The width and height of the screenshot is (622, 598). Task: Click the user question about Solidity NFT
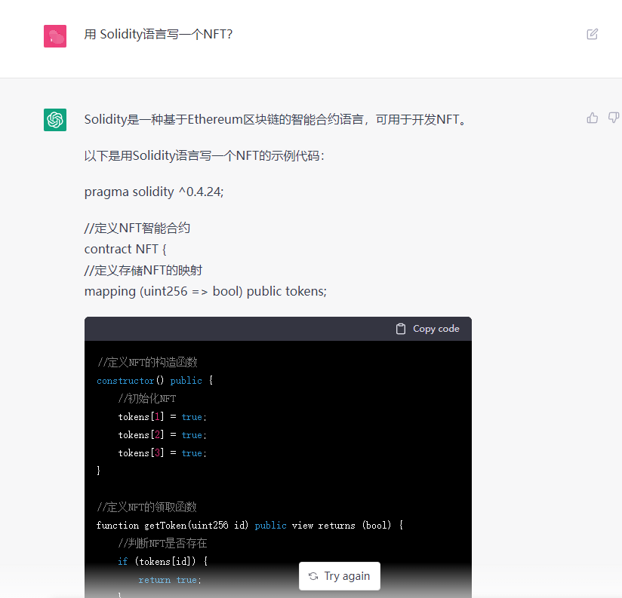click(158, 35)
